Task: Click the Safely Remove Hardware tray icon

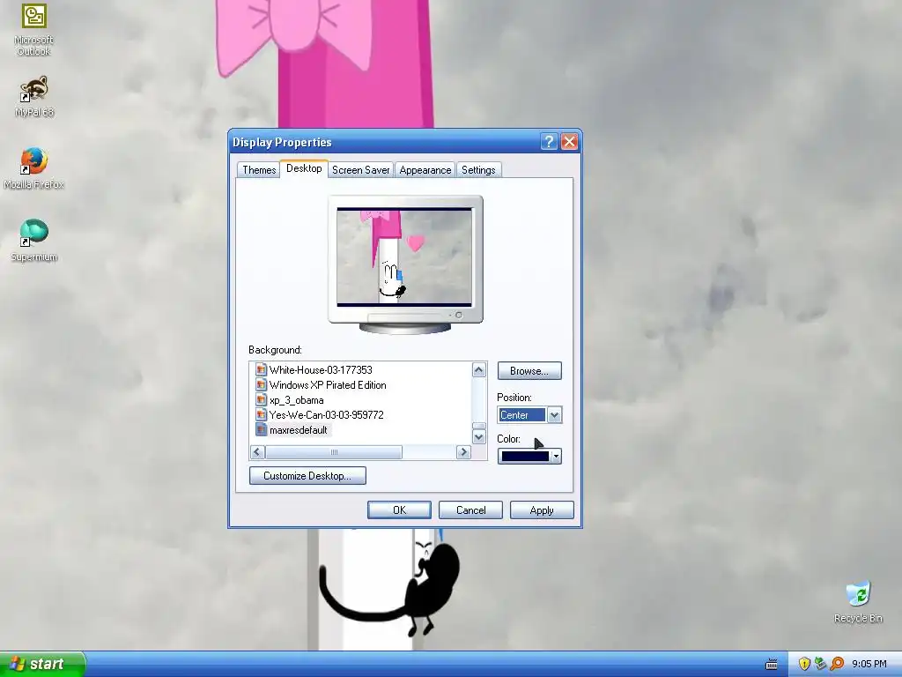Action: (820, 664)
